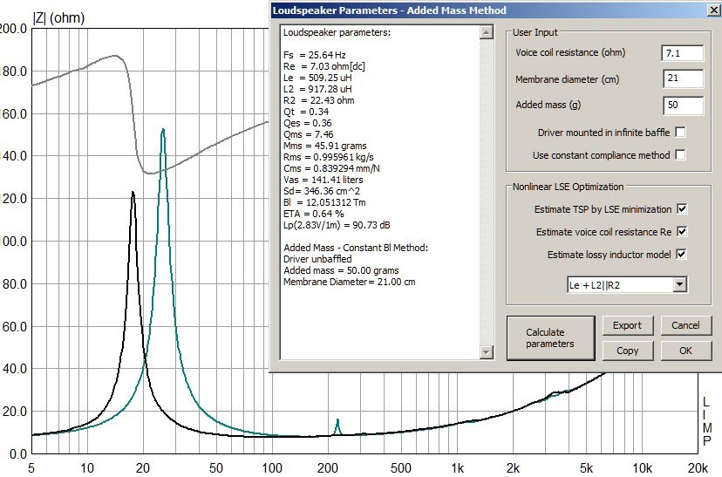Enable Use constant compliance method
The height and width of the screenshot is (477, 722).
click(680, 154)
